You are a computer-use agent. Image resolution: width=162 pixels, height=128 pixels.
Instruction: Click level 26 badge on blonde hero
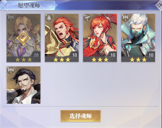(36, 55)
